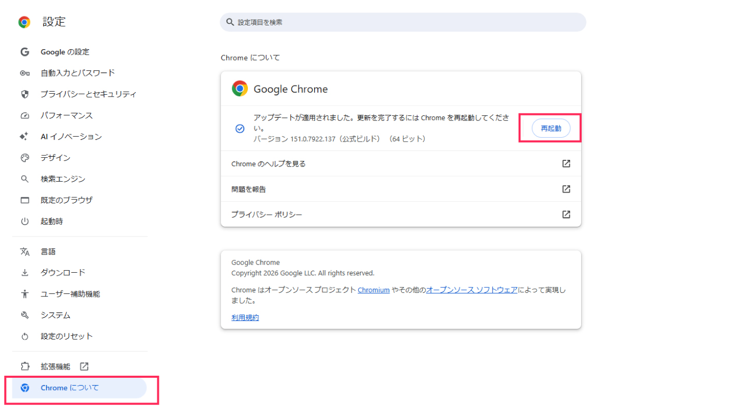Click the key icon for 自動入力とパスワード
Screen dimensions: 740x414
coord(24,73)
